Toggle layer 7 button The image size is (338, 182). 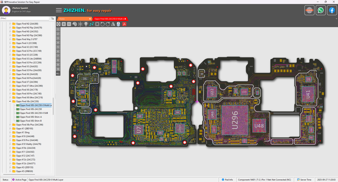58,56
